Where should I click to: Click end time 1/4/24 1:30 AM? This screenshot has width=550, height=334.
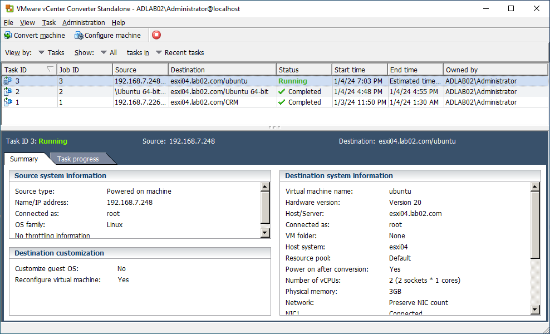point(415,102)
